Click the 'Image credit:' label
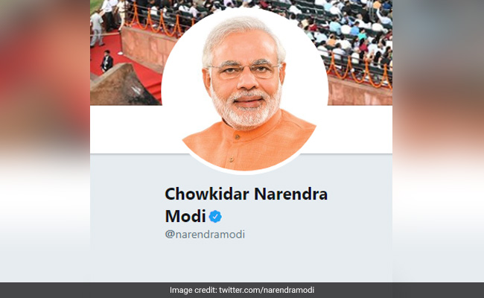 coord(194,291)
